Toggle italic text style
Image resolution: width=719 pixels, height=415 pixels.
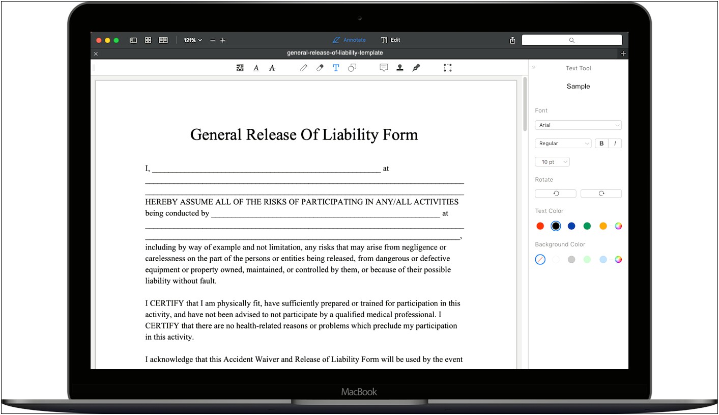615,144
